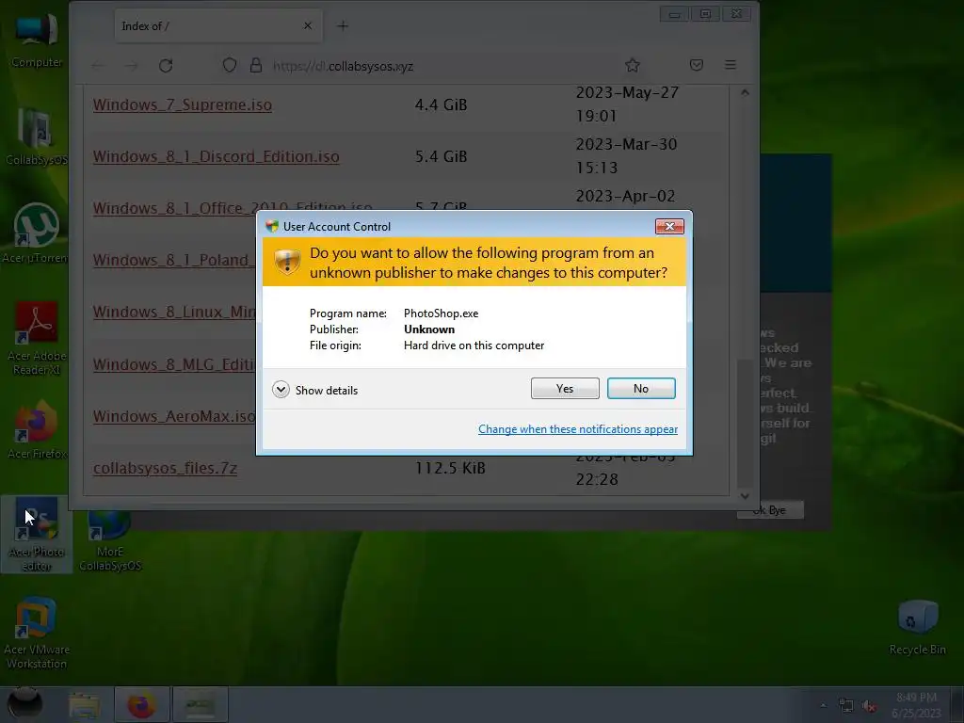Launch Acer Firefox desktop shortcut
The width and height of the screenshot is (964, 723).
pyautogui.click(x=37, y=429)
